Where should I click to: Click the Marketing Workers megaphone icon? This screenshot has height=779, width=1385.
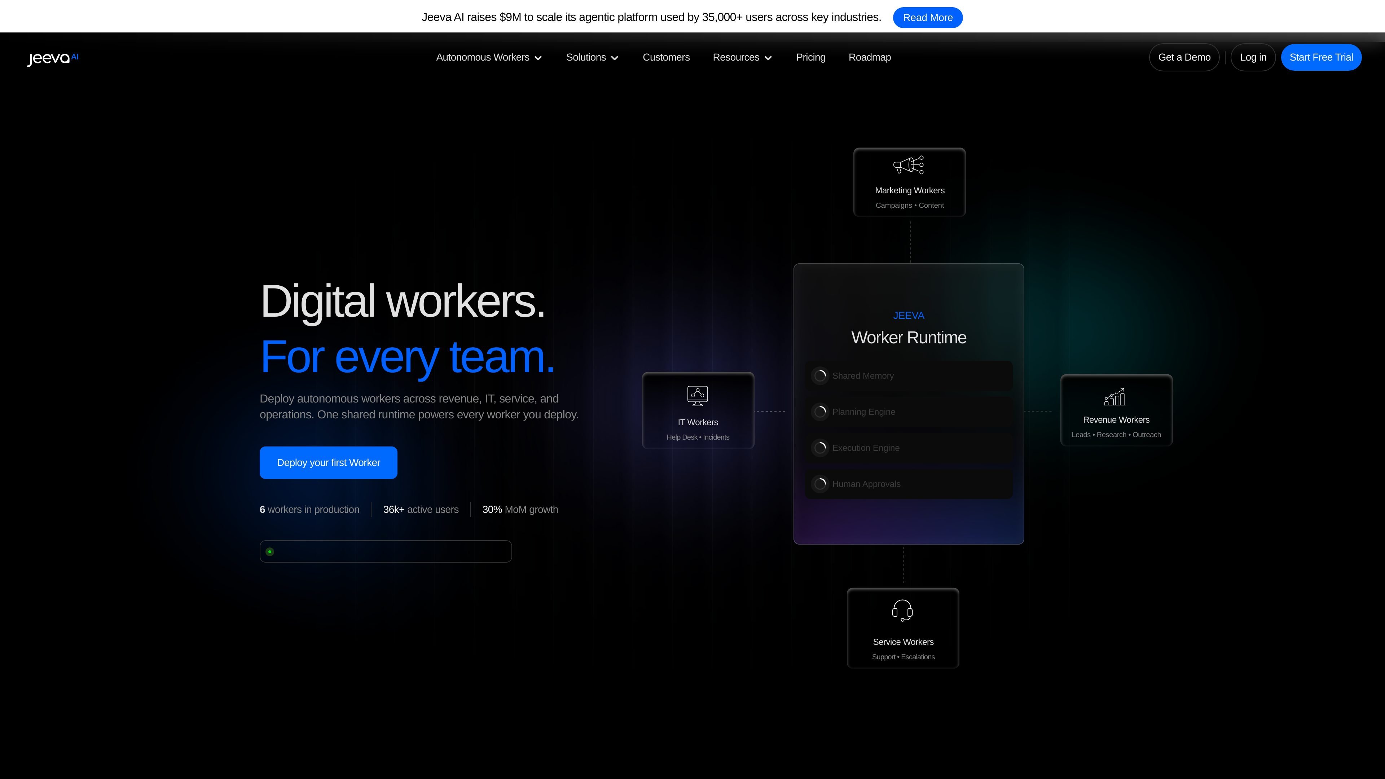point(909,165)
